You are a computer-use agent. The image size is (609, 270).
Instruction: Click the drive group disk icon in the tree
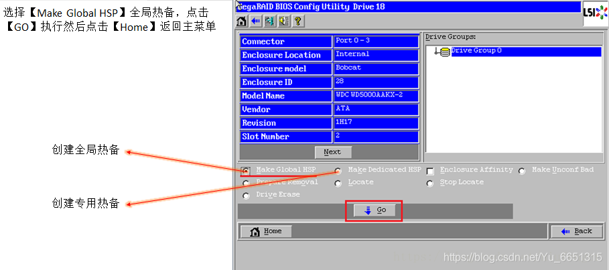tap(446, 52)
